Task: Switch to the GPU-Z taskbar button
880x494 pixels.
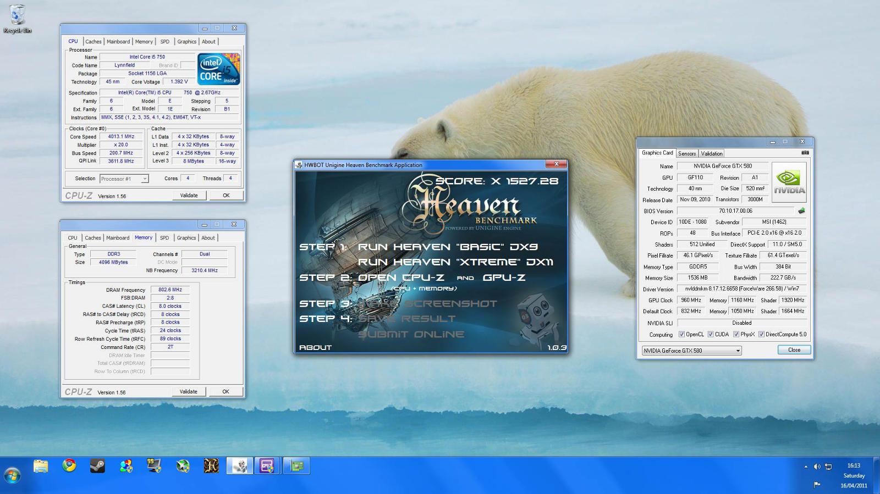Action: [x=296, y=466]
